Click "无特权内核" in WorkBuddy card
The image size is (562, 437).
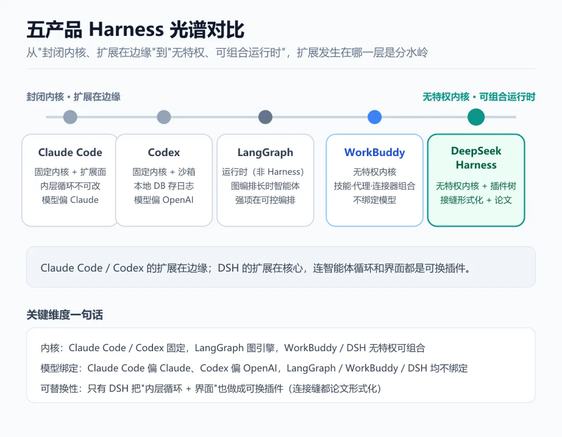[x=375, y=172]
